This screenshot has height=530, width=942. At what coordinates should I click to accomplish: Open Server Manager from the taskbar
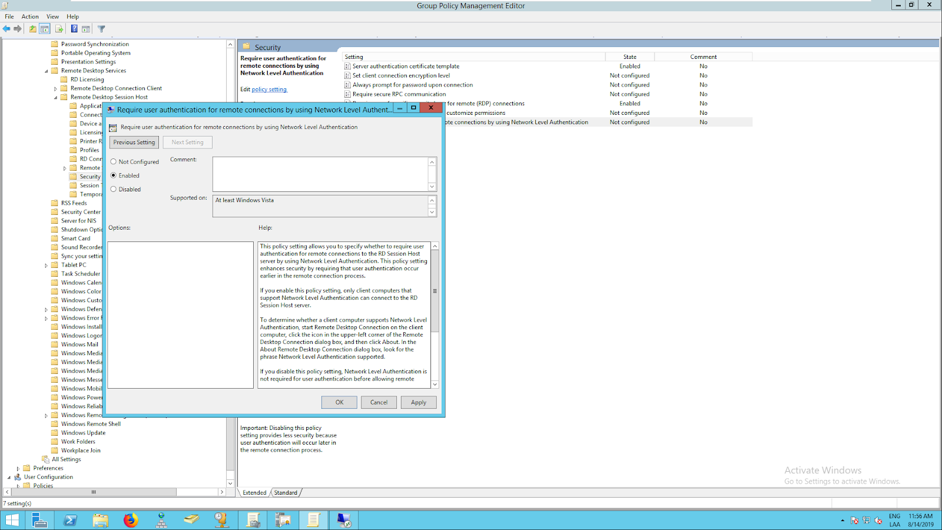40,521
